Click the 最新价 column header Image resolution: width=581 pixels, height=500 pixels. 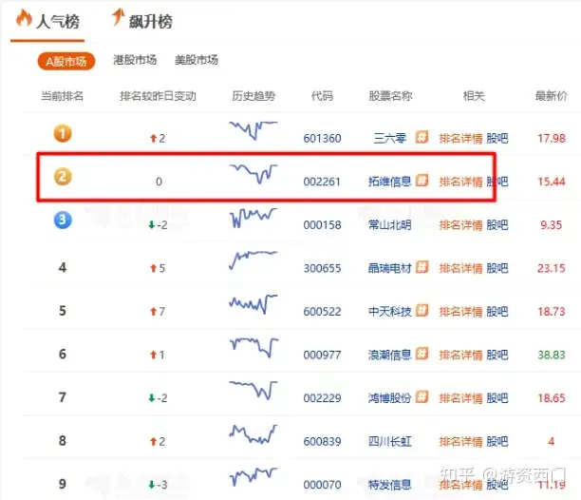click(551, 96)
